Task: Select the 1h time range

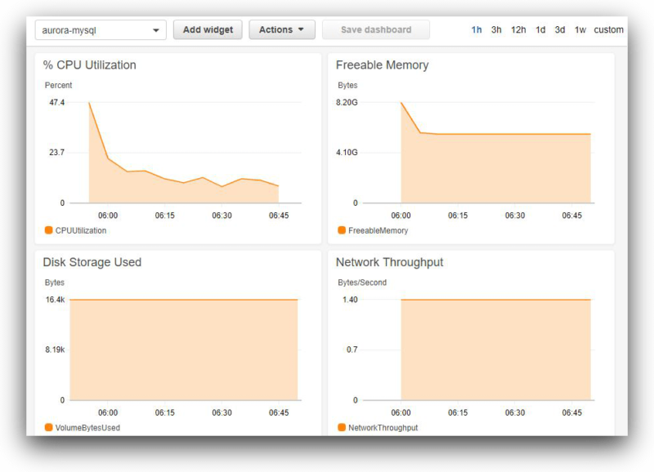Action: 477,29
